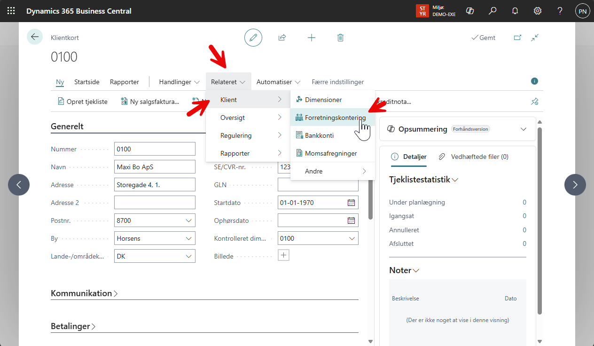Open settings gear icon
Screen dimensions: 594x346
538,11
